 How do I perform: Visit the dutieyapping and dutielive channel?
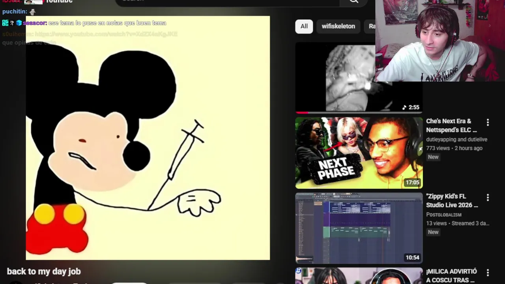tap(456, 139)
